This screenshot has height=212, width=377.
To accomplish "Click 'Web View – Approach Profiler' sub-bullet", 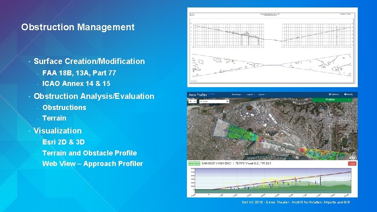I will click(93, 164).
